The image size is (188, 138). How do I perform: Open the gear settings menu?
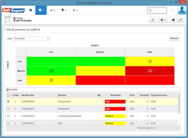click(163, 20)
